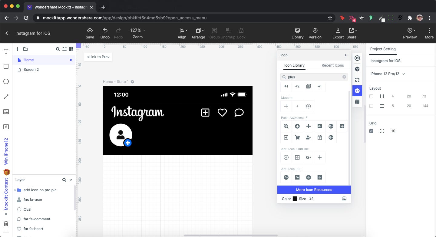This screenshot has height=237, width=436.
Task: Open the smiley Icon panel button
Action: (x=357, y=91)
